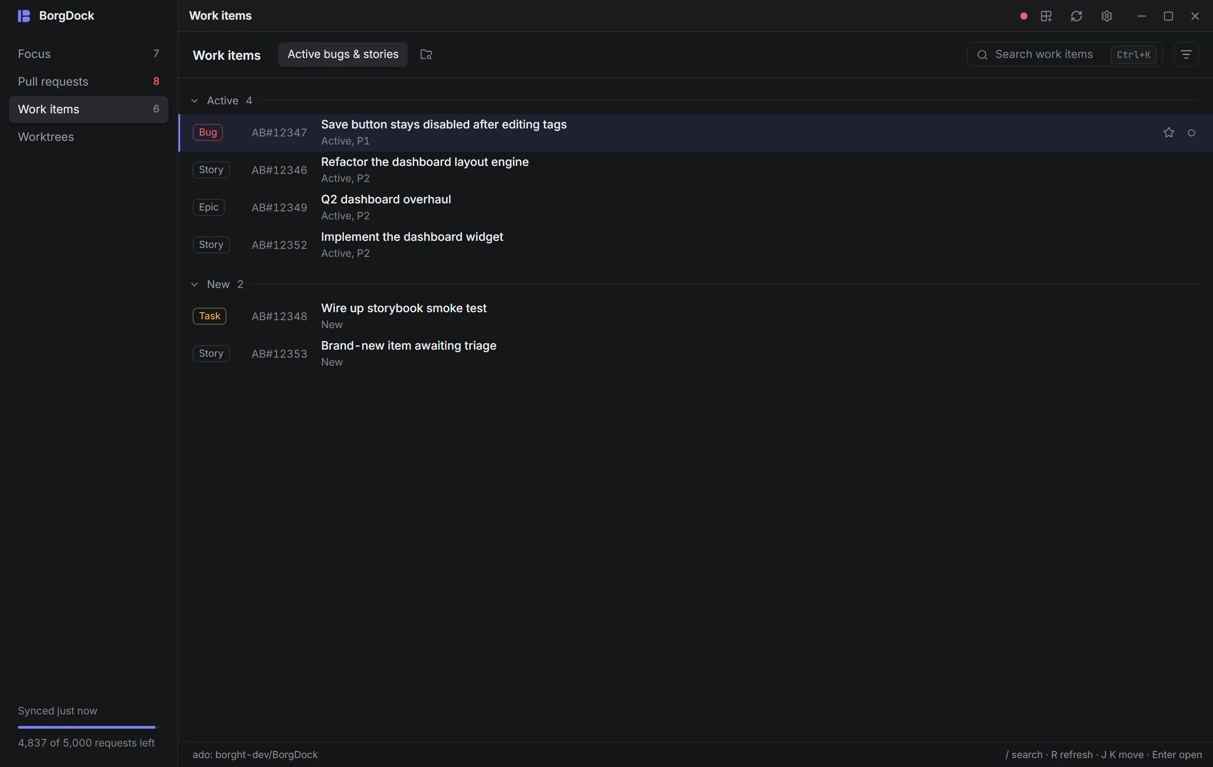
Task: Go to Pull requests
Action: pos(89,82)
